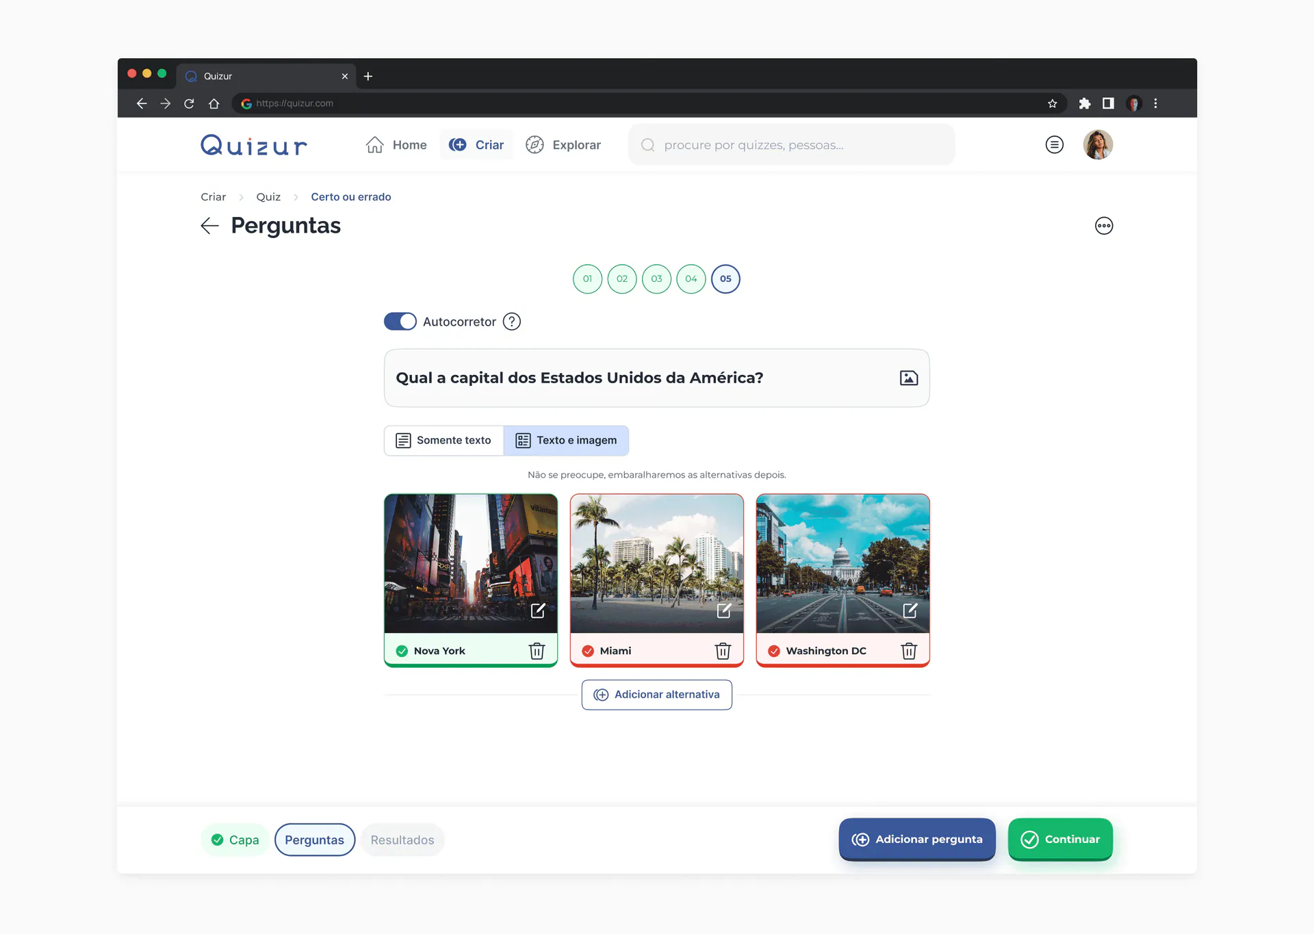Open the Autocorretor help question mark

click(511, 322)
